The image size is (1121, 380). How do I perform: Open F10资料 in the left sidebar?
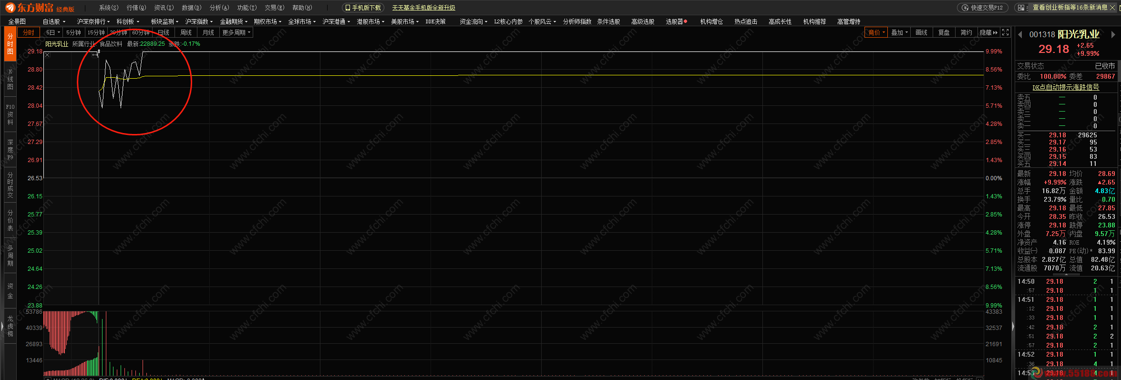10,114
